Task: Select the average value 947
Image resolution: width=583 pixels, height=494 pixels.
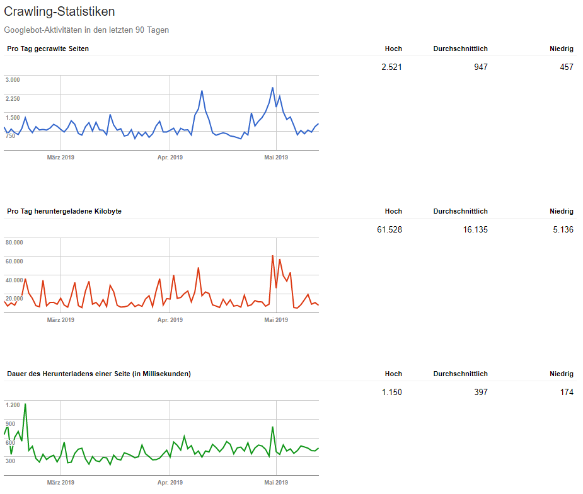Action: tap(481, 67)
